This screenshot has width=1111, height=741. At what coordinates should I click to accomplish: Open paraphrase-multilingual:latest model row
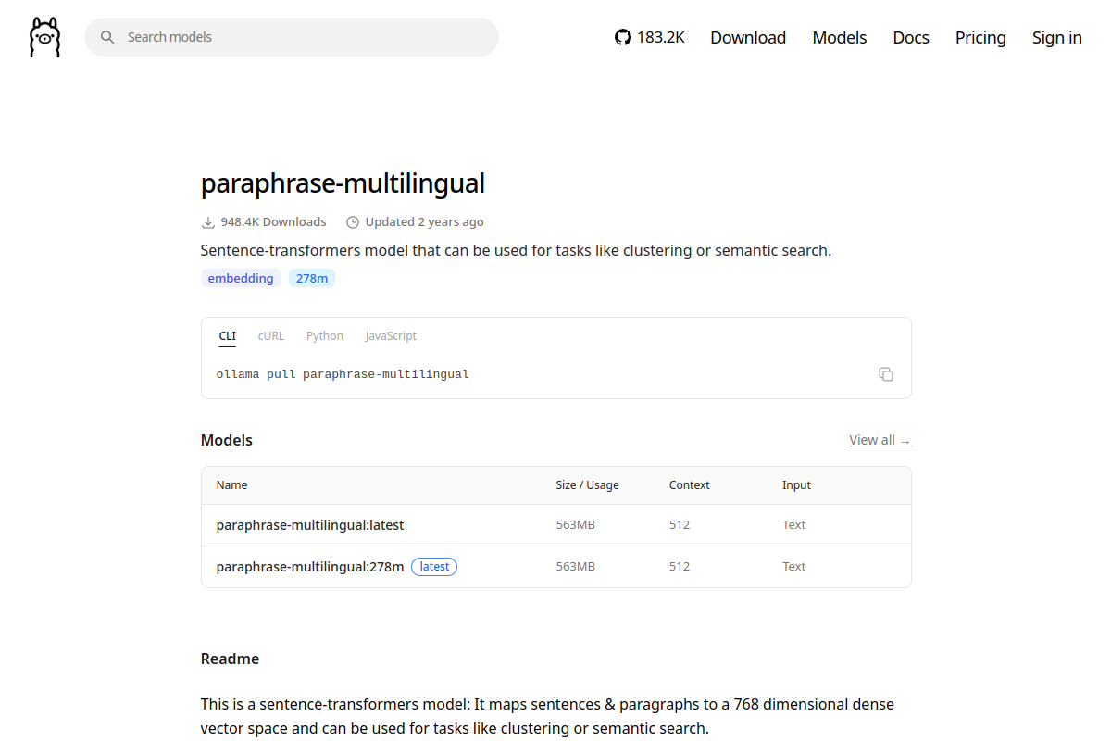click(x=556, y=525)
